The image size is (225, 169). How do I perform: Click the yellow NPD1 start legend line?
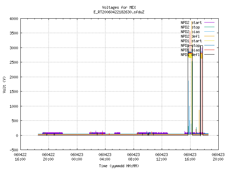209,41
